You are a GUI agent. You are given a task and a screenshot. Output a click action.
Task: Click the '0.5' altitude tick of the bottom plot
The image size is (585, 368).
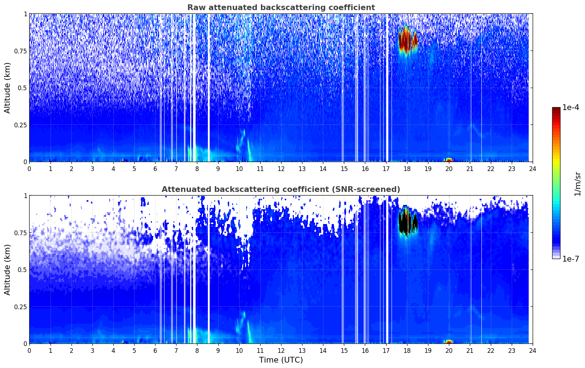coord(22,270)
